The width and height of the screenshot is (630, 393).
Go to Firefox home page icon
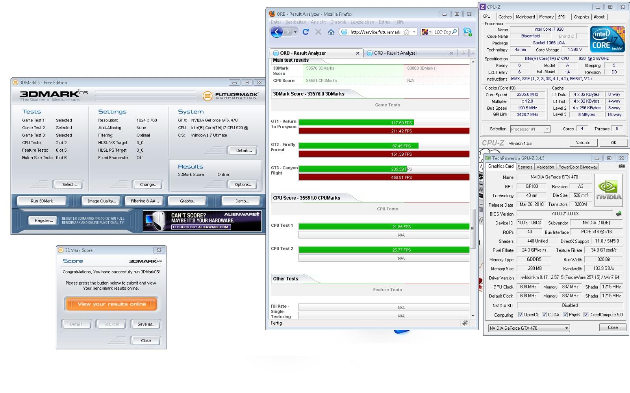331,32
